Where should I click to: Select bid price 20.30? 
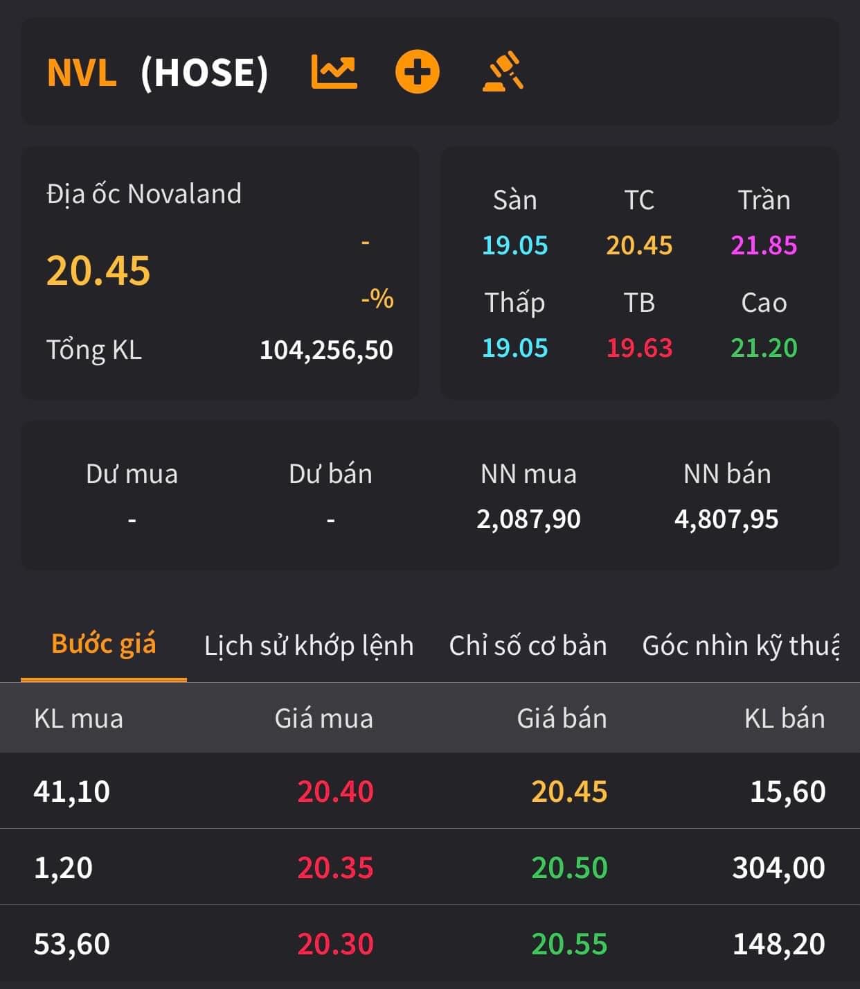pos(335,944)
